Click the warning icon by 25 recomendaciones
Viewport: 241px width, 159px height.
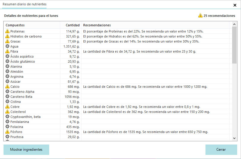200,15
